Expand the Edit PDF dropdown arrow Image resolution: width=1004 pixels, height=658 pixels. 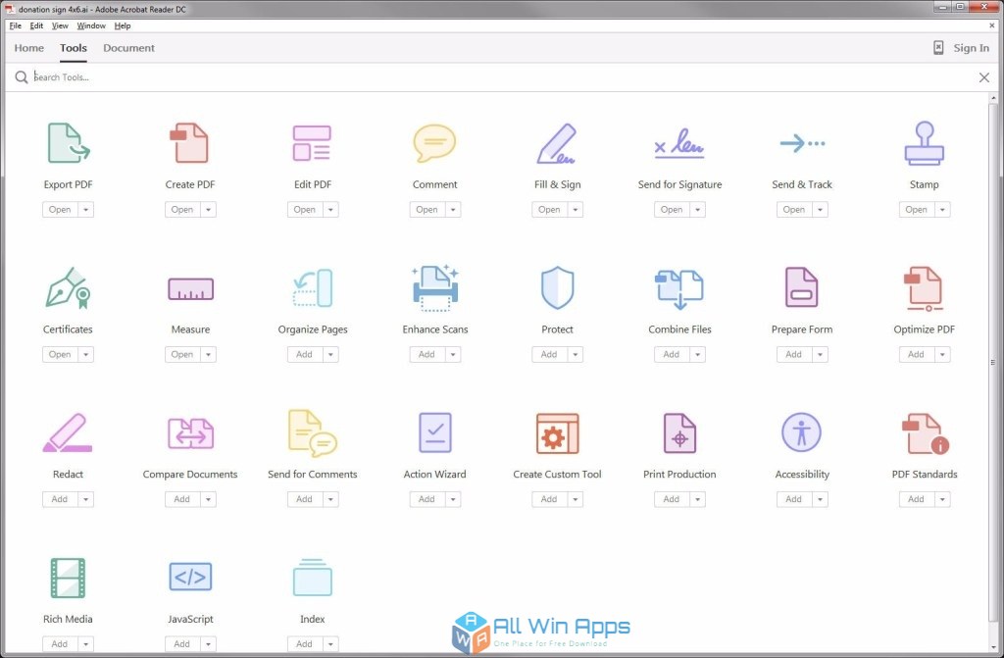[x=330, y=210]
